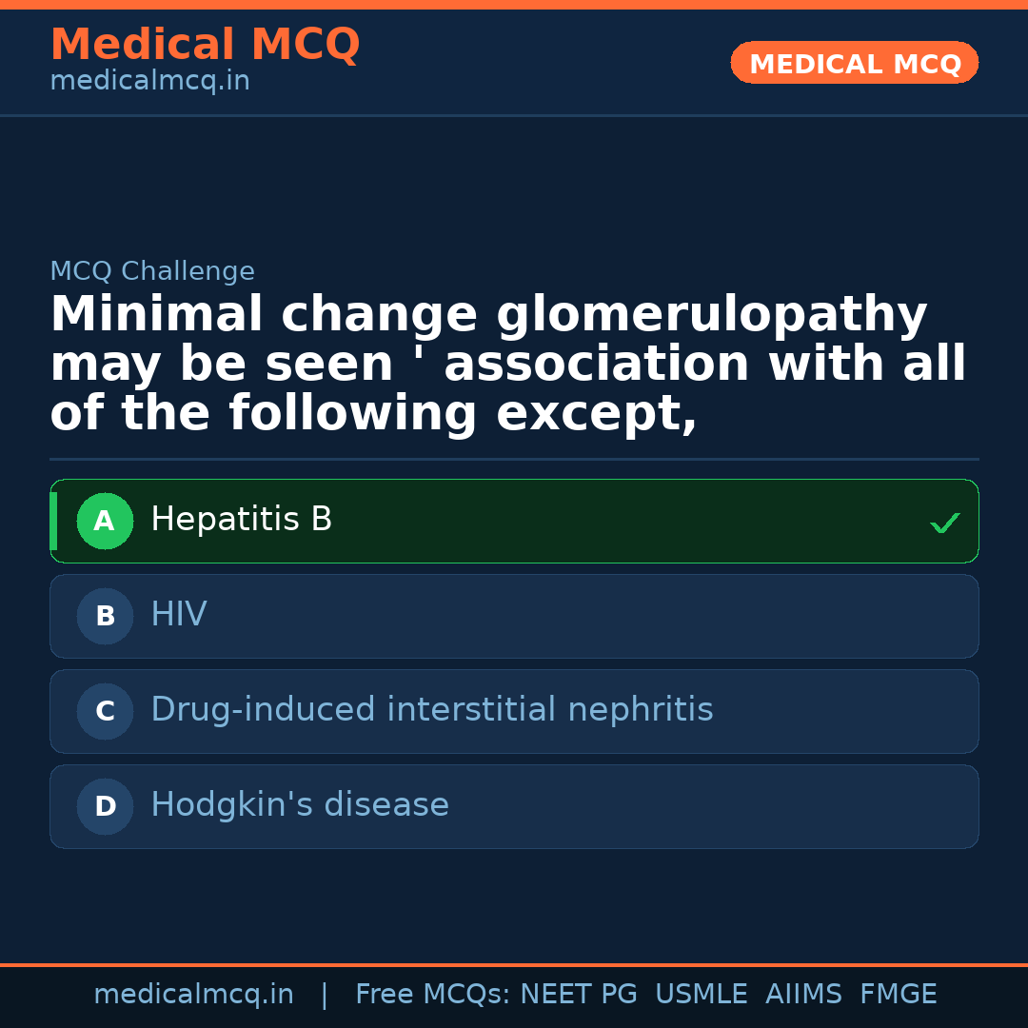The image size is (1028, 1028).
Task: Click the large "Medical MCQ" header title
Action: coord(205,45)
